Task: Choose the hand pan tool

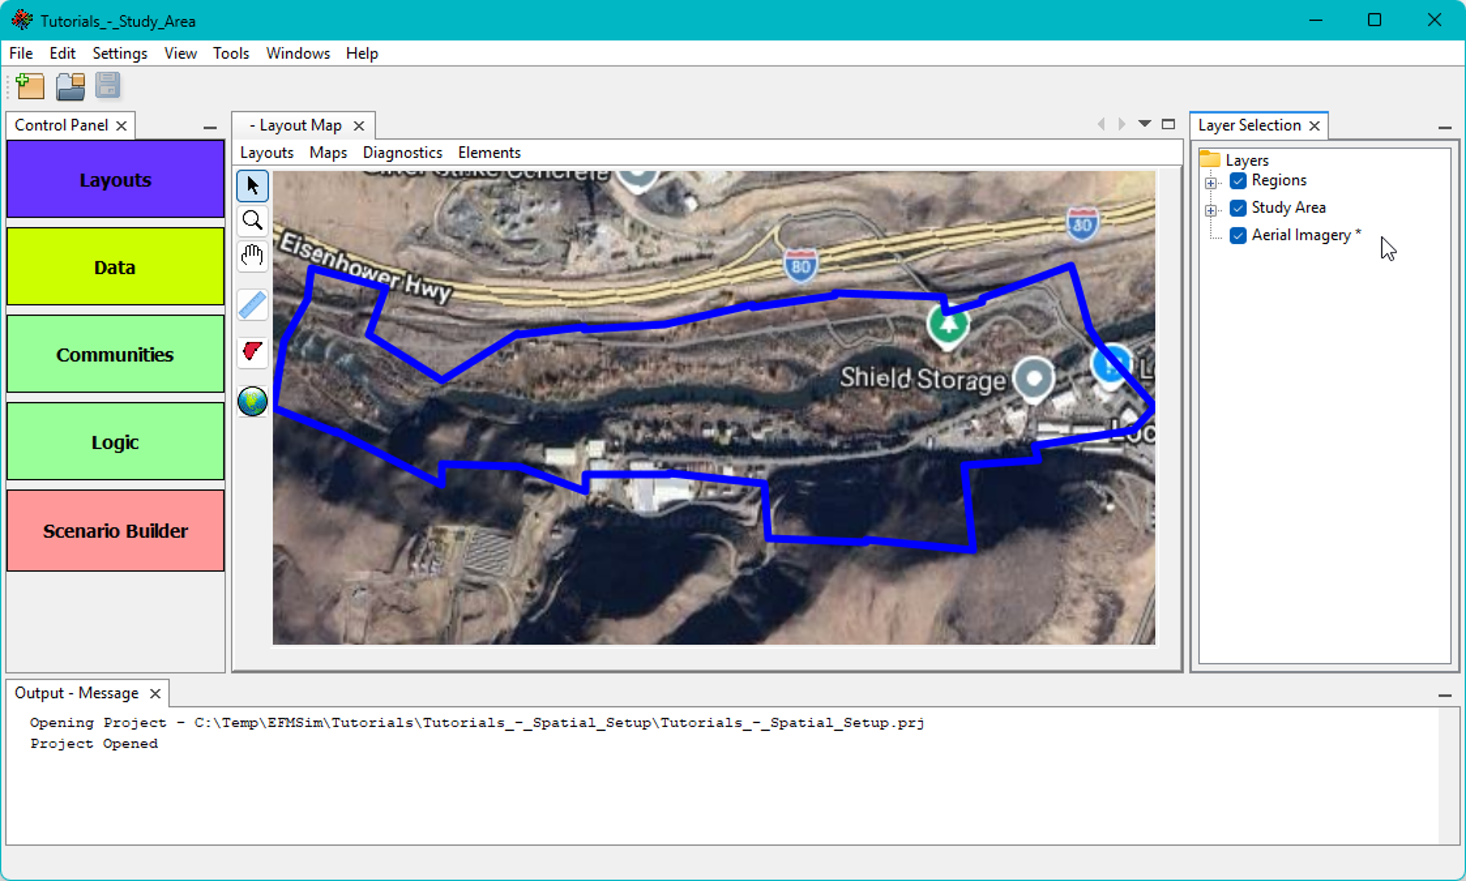Action: tap(253, 256)
